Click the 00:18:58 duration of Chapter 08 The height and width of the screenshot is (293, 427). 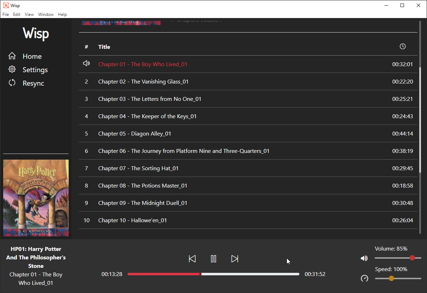tap(403, 185)
